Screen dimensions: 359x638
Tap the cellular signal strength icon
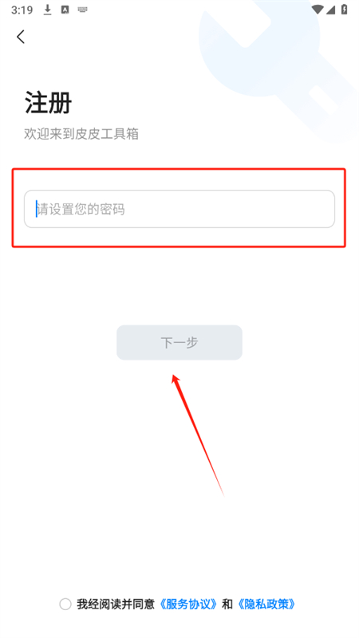pyautogui.click(x=331, y=10)
